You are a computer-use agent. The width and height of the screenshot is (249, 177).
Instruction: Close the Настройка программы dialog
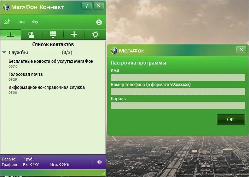(241, 50)
